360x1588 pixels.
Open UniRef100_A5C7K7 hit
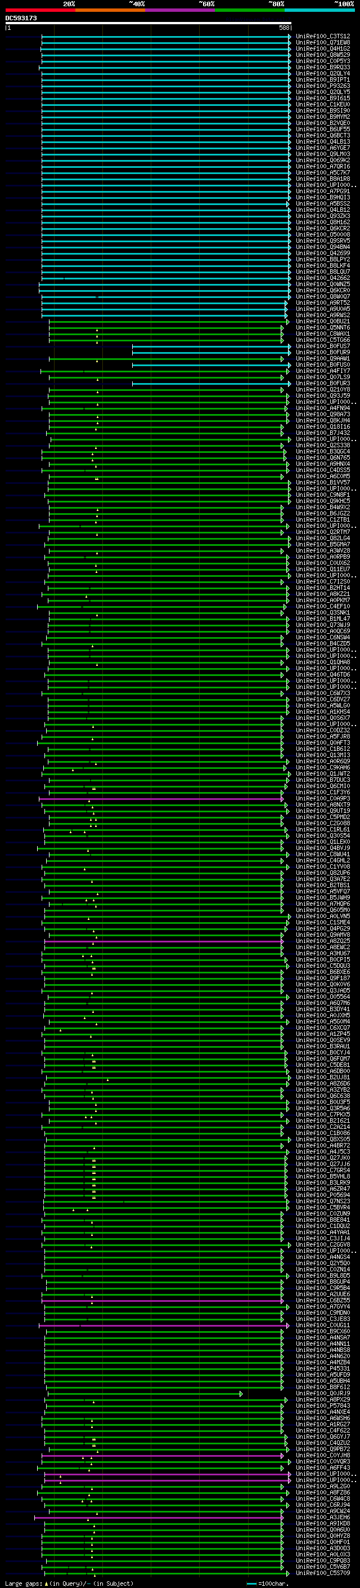point(323,172)
